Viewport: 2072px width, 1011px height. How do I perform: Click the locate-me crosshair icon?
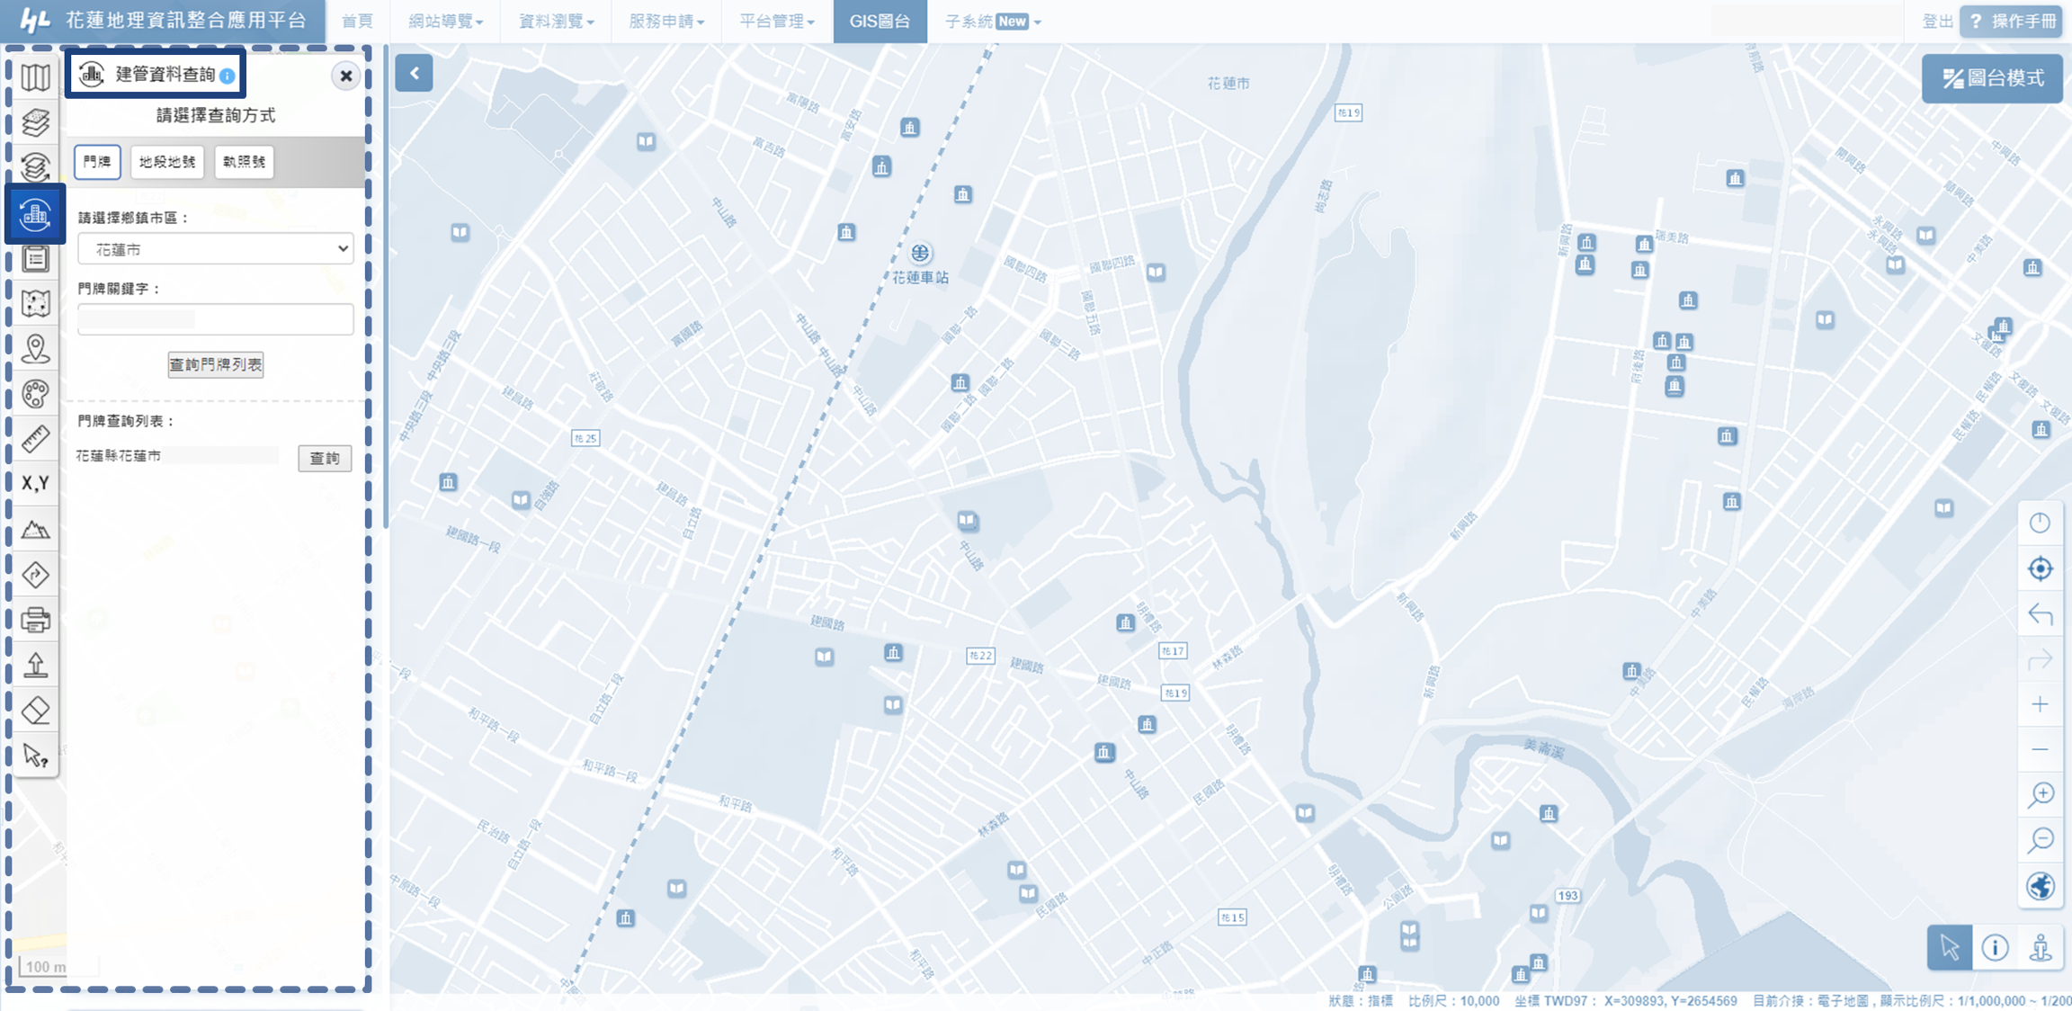(x=2040, y=568)
